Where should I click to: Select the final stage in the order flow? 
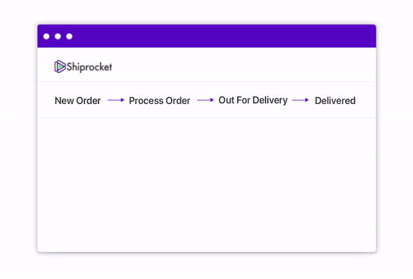click(335, 101)
